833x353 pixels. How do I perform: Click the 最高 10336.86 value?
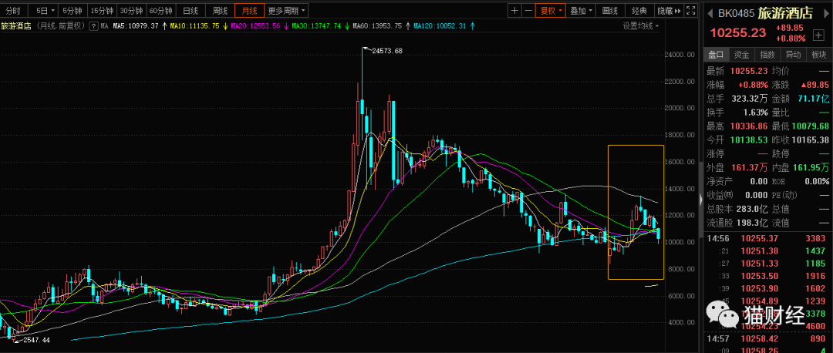749,126
